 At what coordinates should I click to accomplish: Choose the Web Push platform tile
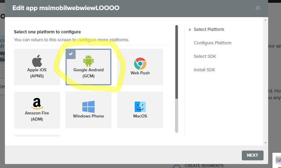(140, 67)
